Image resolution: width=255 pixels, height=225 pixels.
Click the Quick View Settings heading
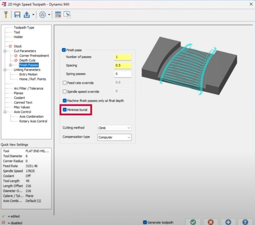(x=14, y=145)
